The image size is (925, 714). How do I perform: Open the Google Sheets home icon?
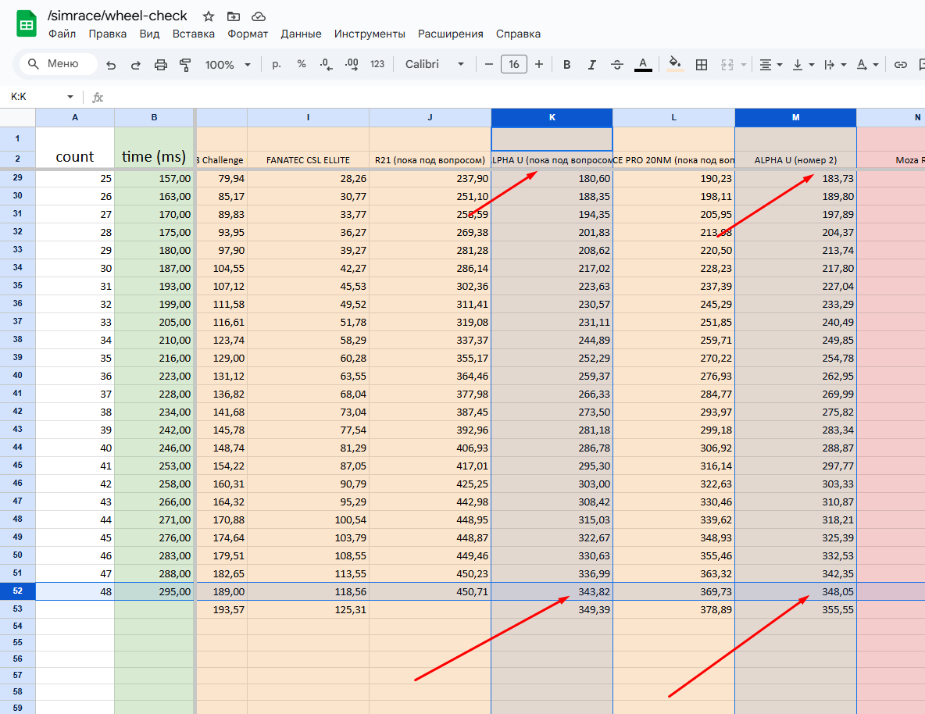coord(26,24)
